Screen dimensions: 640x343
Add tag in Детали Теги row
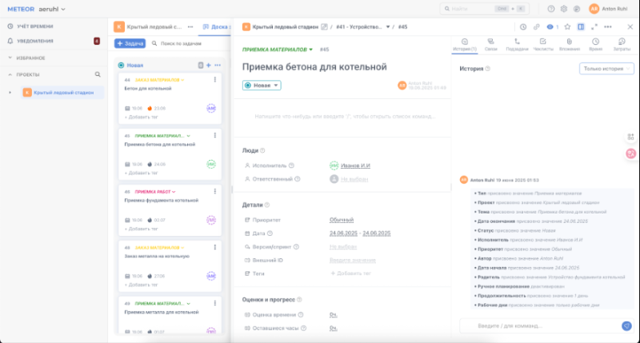(x=350, y=273)
